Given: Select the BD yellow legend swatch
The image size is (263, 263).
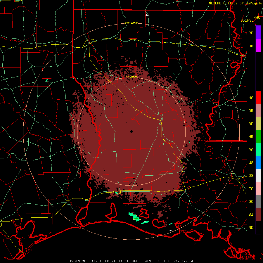Looking at the screenshot, I should point(258,124).
